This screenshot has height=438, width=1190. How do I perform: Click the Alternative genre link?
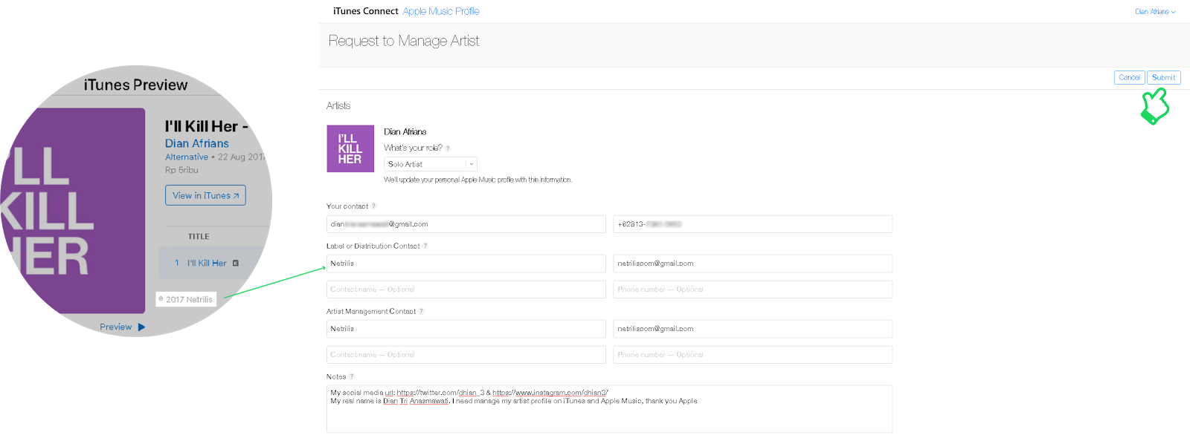coord(187,157)
